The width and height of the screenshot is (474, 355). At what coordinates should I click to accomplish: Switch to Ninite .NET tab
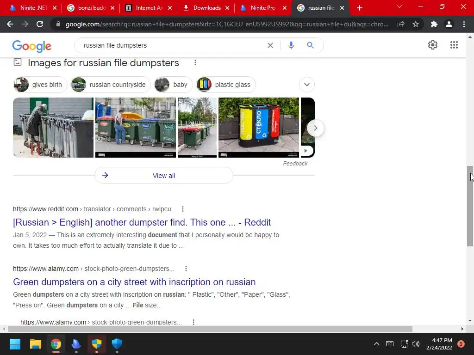click(x=33, y=8)
